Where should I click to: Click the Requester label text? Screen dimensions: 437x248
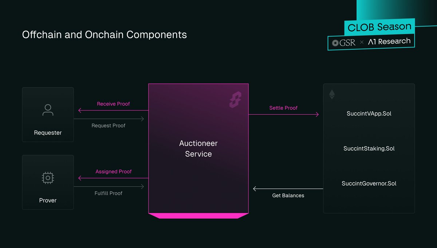48,133
